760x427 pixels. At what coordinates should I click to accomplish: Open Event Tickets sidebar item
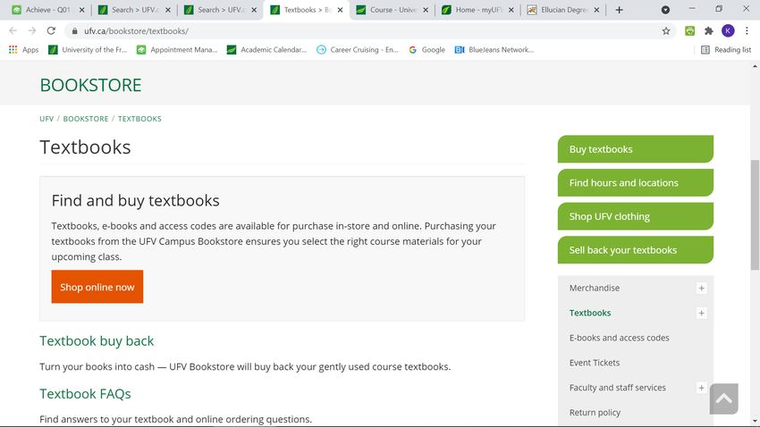coord(595,363)
